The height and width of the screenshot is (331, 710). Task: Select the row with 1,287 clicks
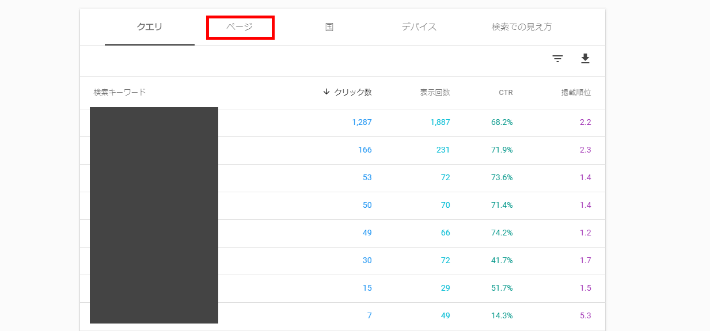[362, 122]
